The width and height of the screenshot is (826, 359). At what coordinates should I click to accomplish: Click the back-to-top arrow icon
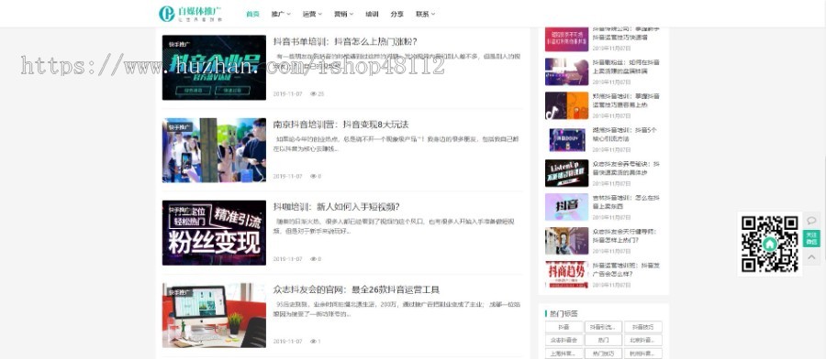(x=811, y=256)
